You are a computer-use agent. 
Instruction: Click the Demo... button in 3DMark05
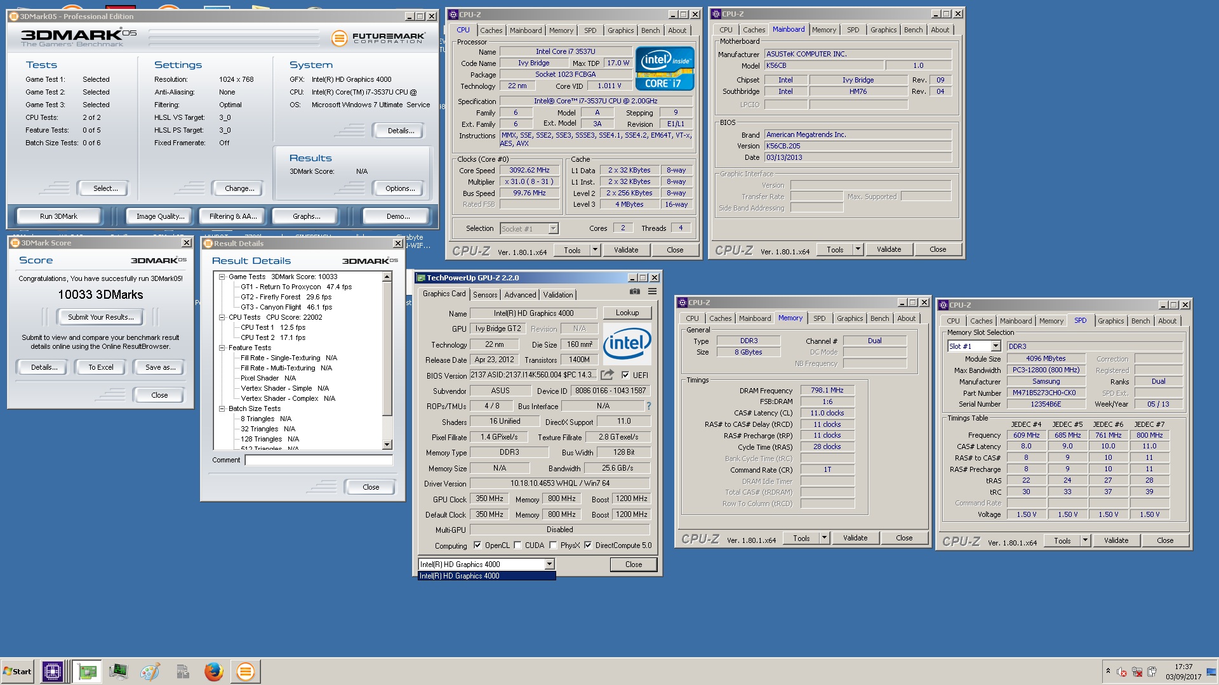tap(398, 216)
